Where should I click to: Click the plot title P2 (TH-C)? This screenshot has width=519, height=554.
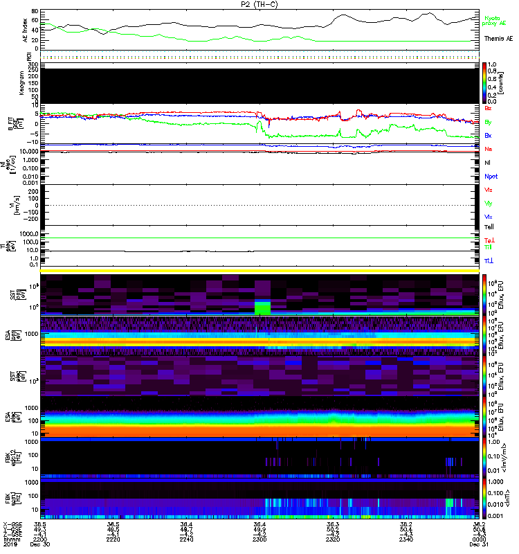259,4
